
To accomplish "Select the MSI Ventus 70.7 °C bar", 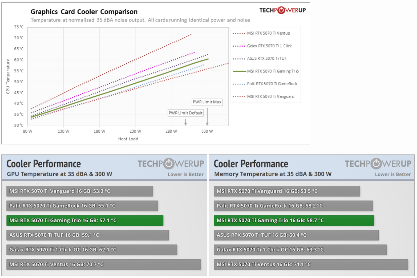I will 103,264.
